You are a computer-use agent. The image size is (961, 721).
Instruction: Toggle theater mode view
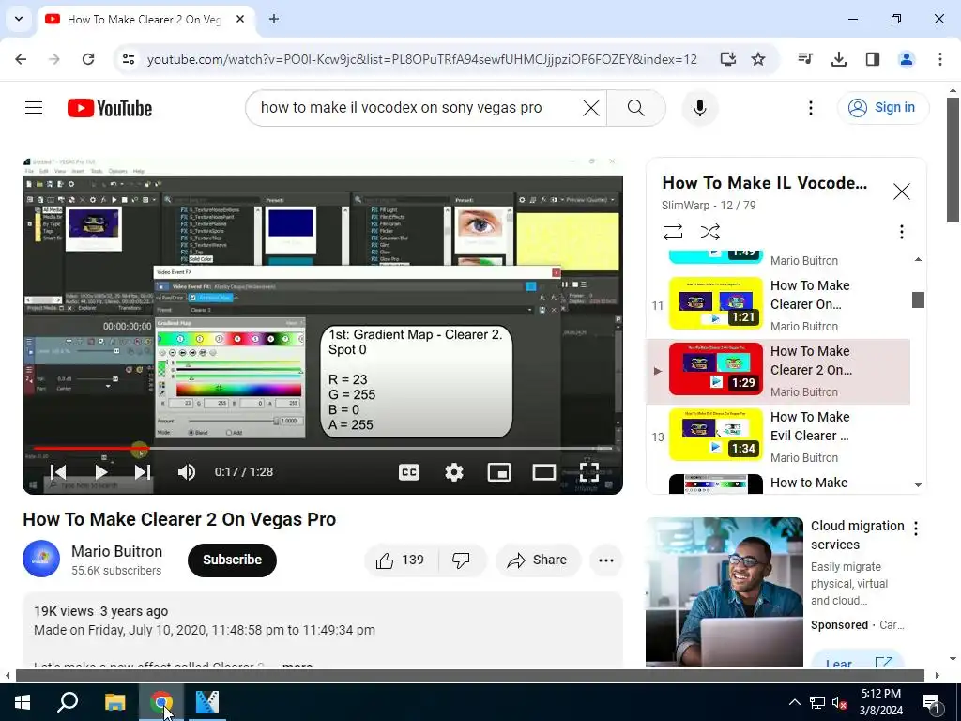coord(543,471)
